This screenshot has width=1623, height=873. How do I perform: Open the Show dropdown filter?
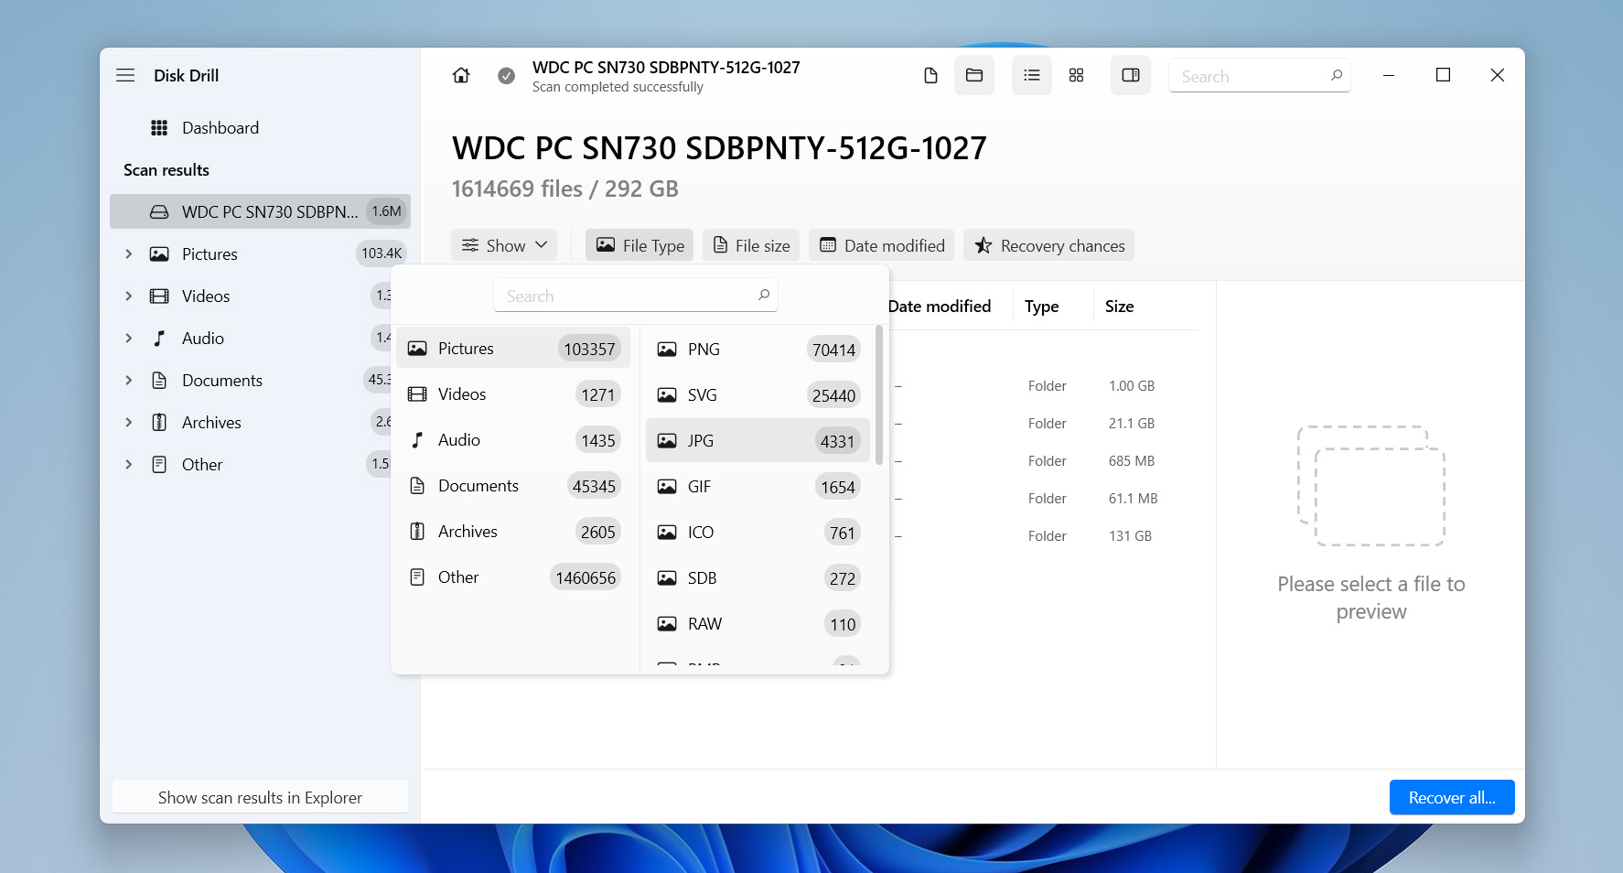tap(504, 245)
